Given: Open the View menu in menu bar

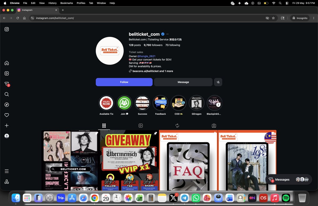Looking at the screenshot, I should pyautogui.click(x=42, y=3).
